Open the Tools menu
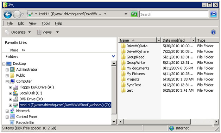 [46, 23]
